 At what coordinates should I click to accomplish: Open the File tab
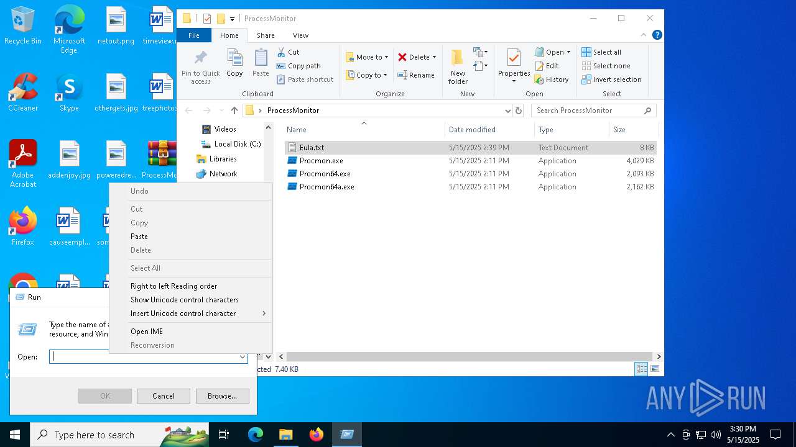tap(194, 35)
